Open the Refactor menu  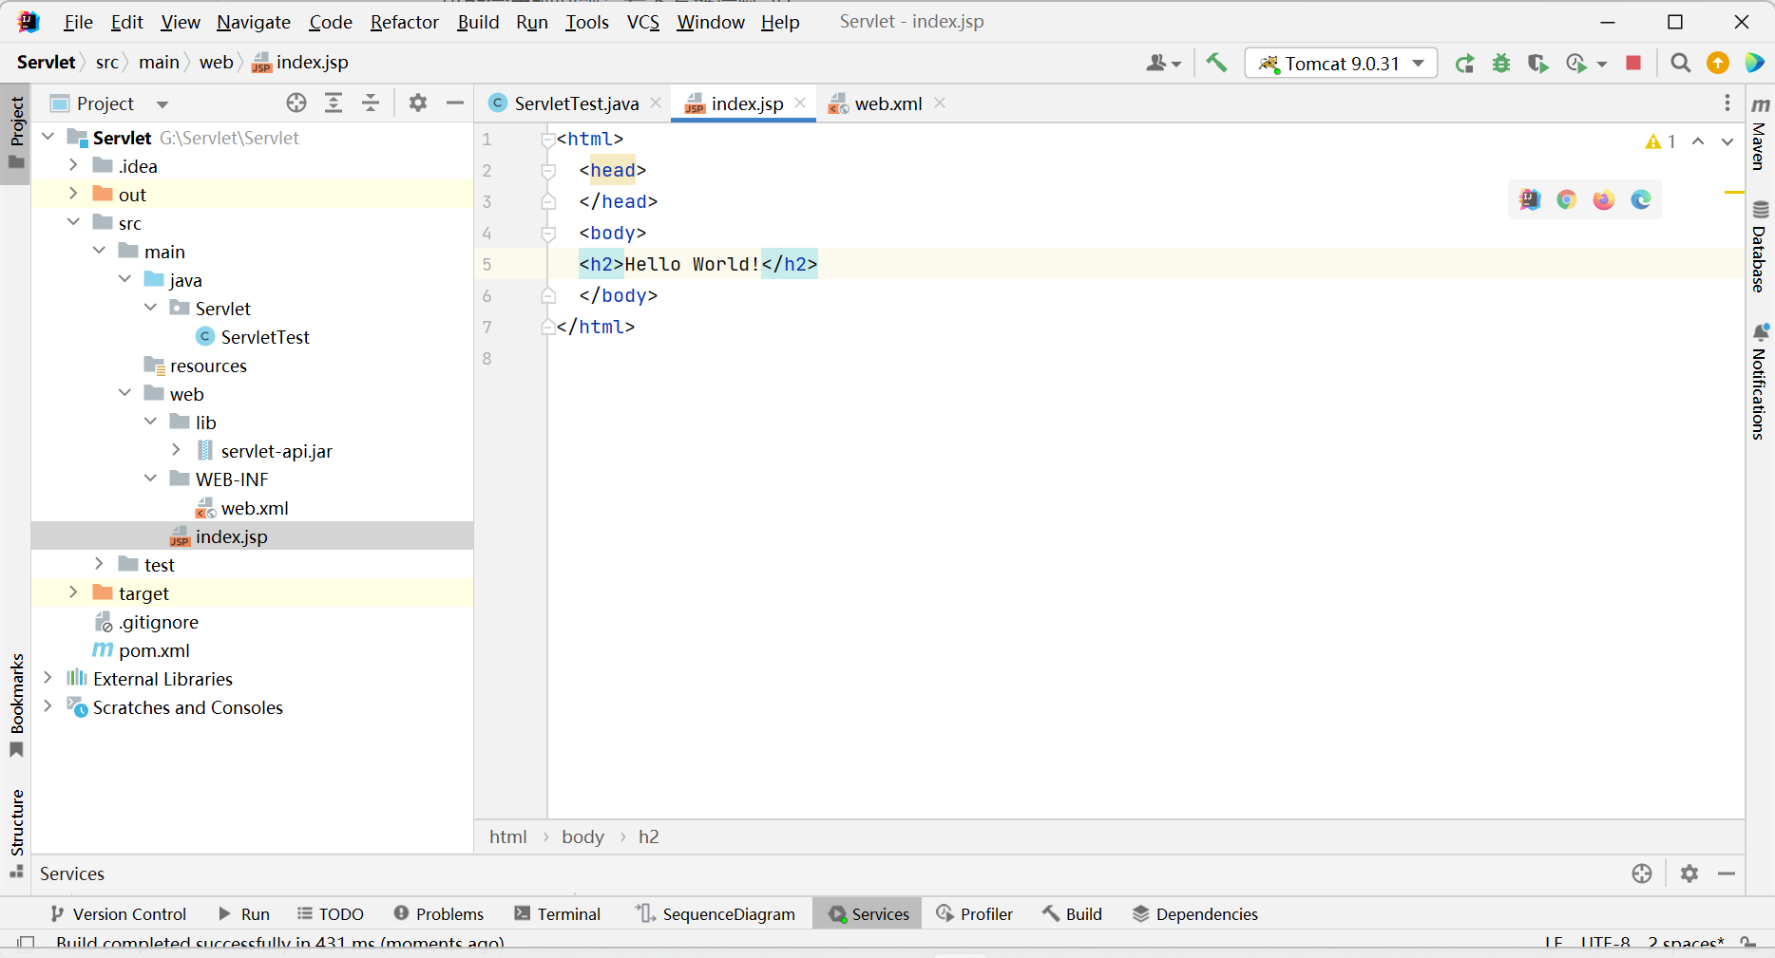[404, 22]
